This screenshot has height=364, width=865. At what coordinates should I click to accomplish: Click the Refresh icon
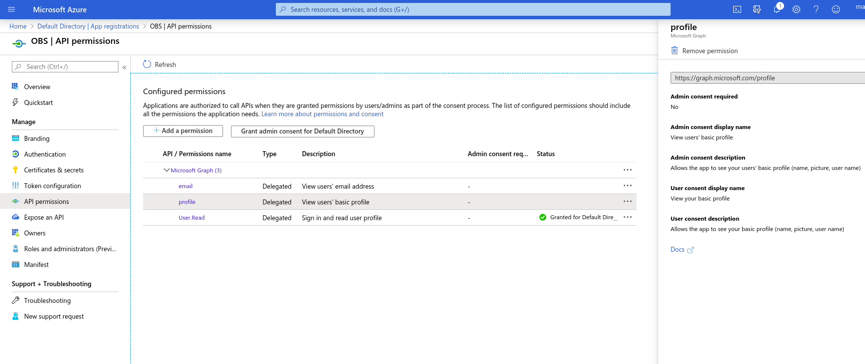pos(147,64)
